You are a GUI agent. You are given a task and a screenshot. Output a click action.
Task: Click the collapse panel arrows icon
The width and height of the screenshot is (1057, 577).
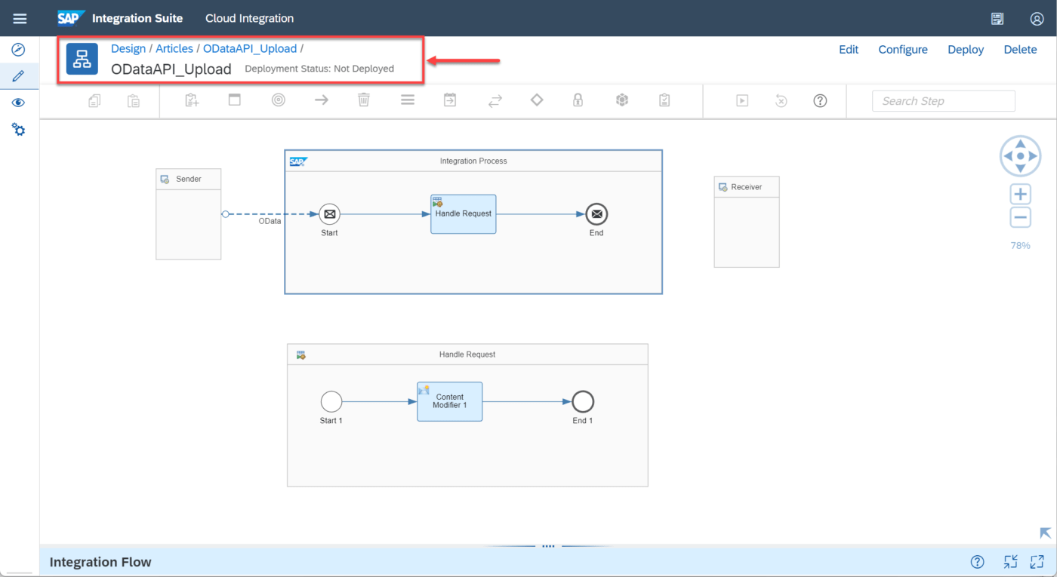(x=1011, y=561)
